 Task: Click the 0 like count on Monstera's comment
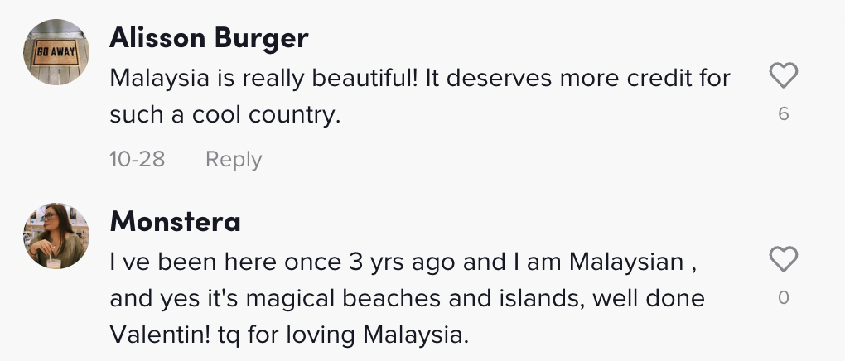point(783,297)
